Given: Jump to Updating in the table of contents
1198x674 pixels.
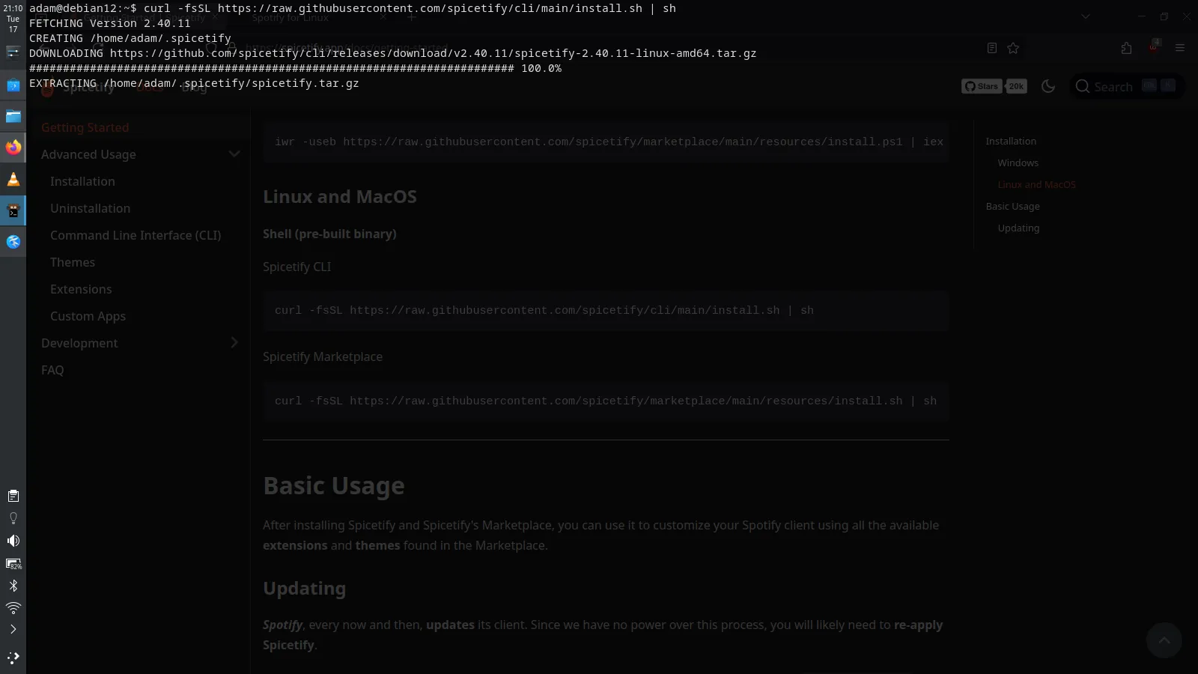Looking at the screenshot, I should [x=1018, y=228].
